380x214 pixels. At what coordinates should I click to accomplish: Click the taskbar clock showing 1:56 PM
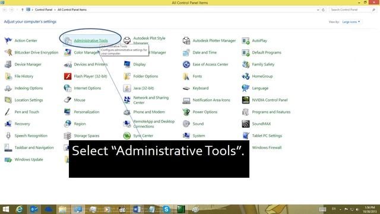pyautogui.click(x=370, y=209)
